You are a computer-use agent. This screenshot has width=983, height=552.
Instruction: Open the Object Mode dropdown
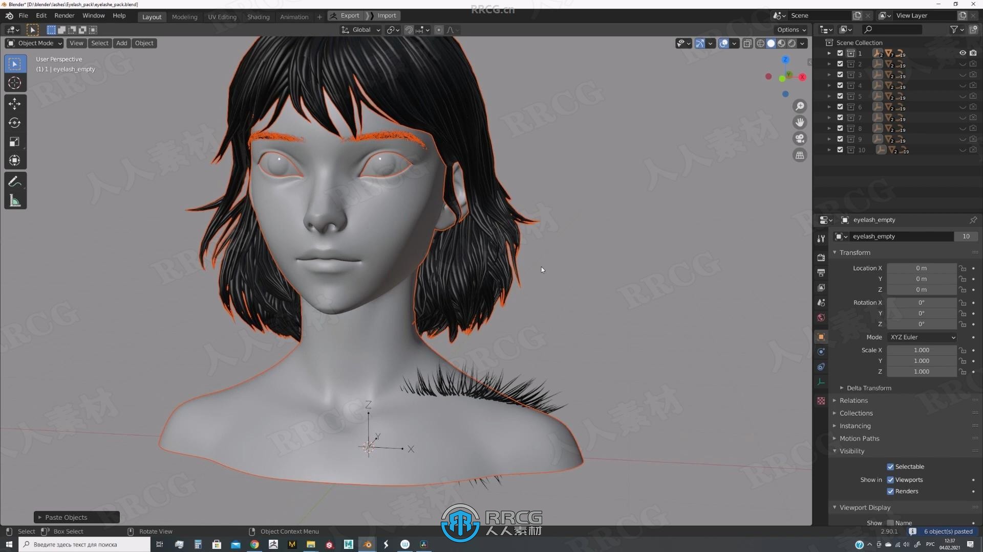[x=34, y=43]
